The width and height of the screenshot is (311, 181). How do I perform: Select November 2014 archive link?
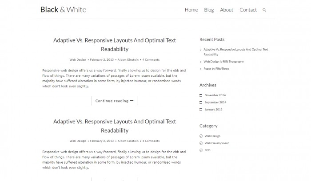pyautogui.click(x=215, y=95)
